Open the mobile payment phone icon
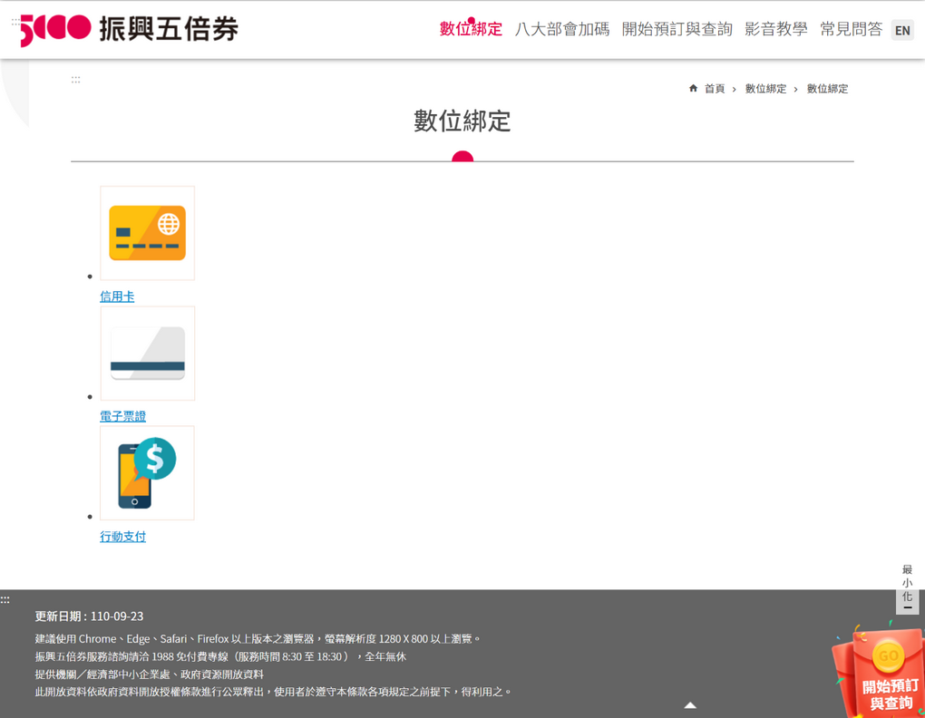 point(148,473)
